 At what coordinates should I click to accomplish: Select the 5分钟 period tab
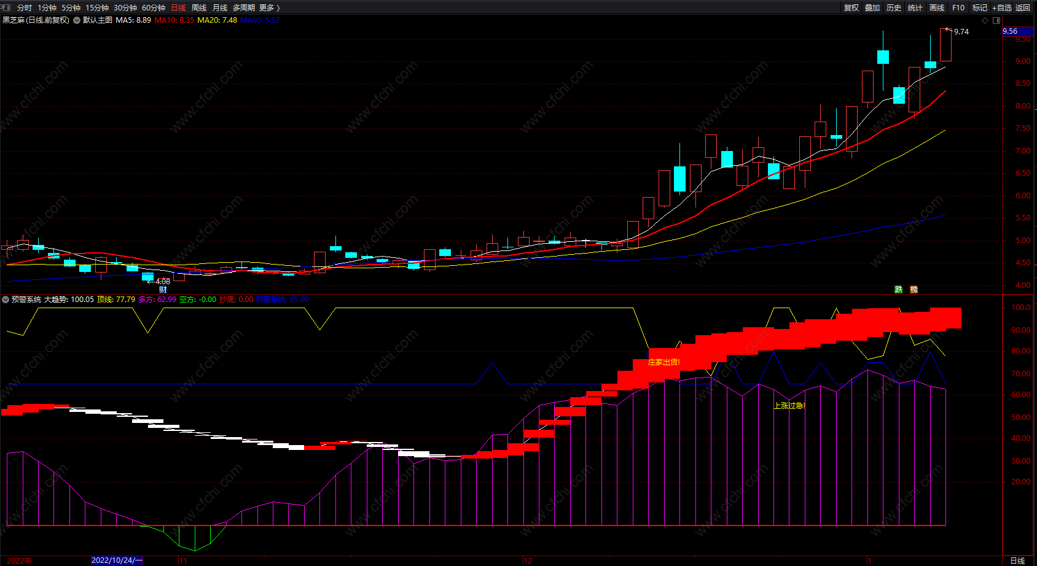pos(71,8)
